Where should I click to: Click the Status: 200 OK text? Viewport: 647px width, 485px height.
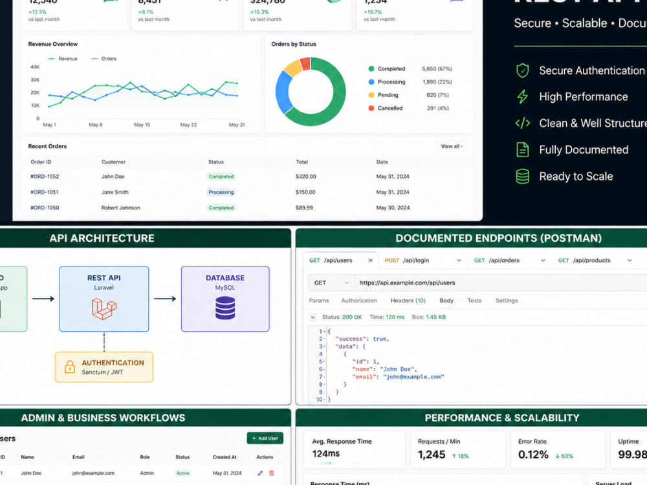click(x=342, y=317)
